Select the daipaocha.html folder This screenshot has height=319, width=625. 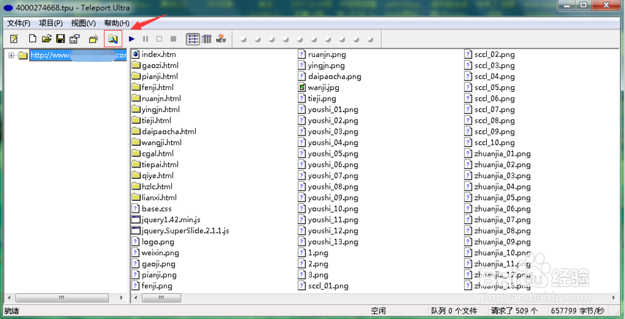coord(164,131)
